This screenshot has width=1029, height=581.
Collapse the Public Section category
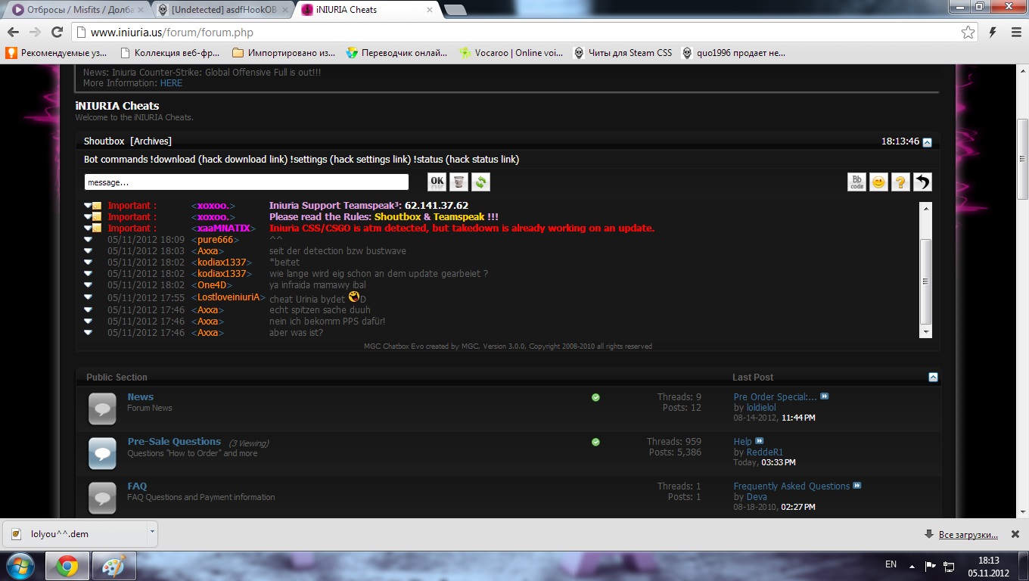point(933,377)
